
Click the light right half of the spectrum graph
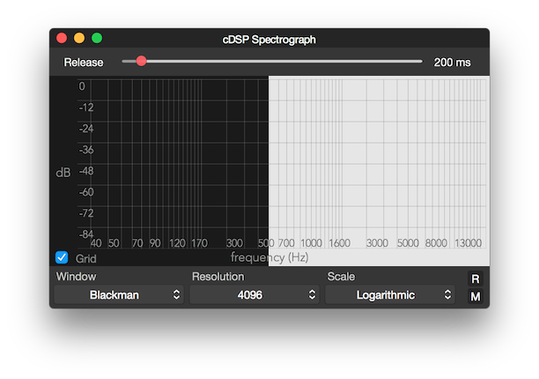(379, 159)
